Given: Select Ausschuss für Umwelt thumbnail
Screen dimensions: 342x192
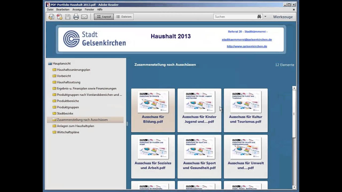Looking at the screenshot, I should [246, 148].
